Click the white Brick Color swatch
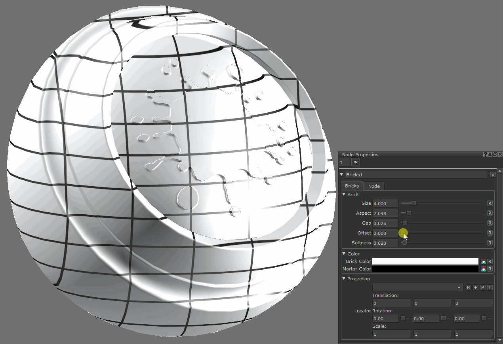Image resolution: width=503 pixels, height=344 pixels. point(425,261)
